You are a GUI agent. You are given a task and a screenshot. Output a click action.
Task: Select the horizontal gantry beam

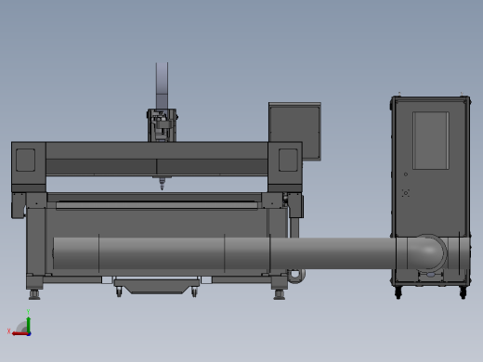[x=157, y=159]
